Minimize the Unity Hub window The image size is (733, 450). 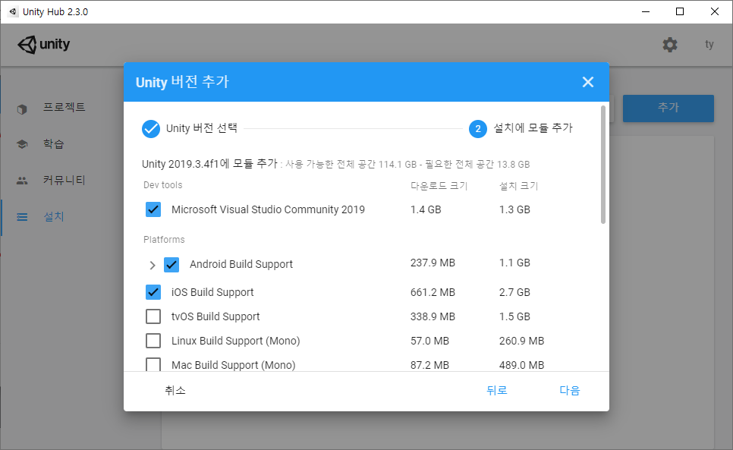click(646, 11)
